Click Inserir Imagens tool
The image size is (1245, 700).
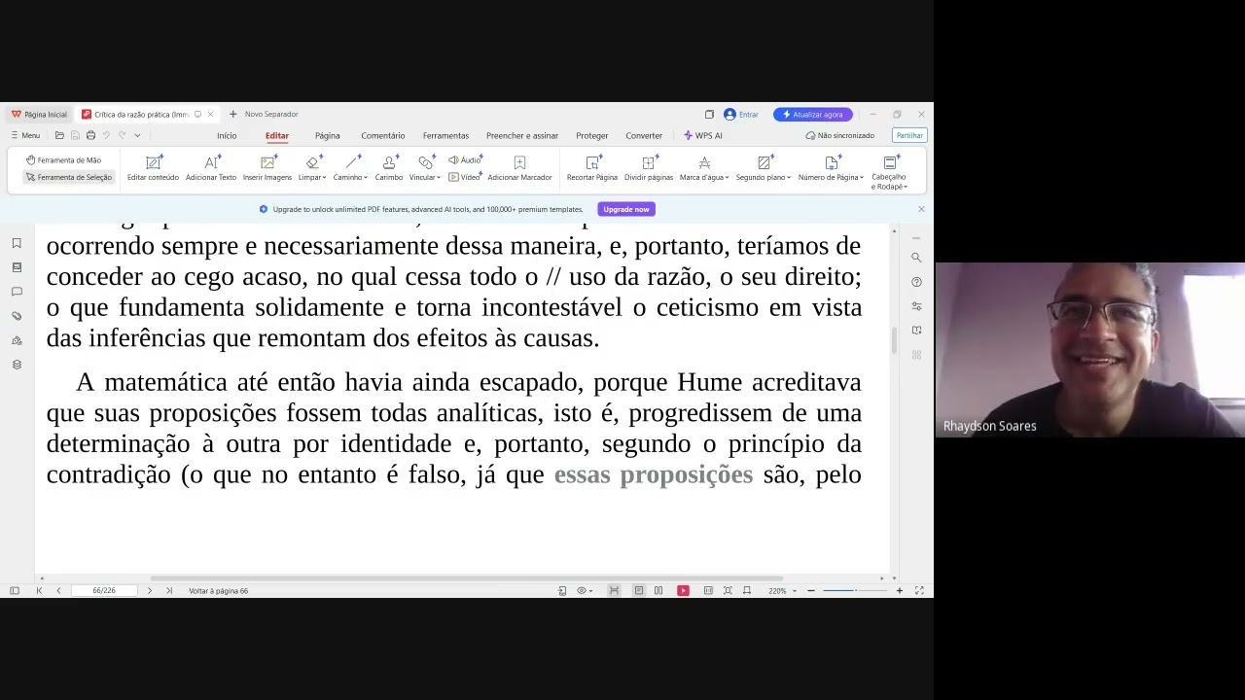(x=267, y=168)
